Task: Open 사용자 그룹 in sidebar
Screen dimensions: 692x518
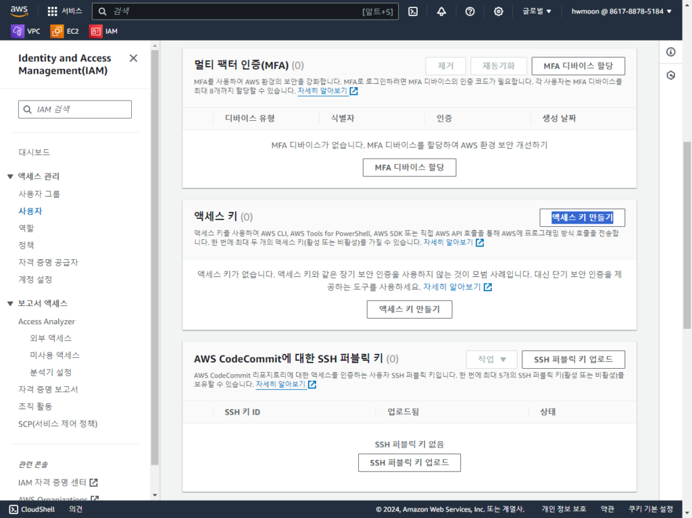Action: pos(39,194)
